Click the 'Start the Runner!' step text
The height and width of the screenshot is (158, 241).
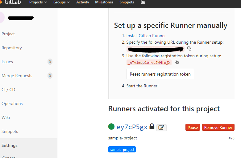[x=142, y=86]
